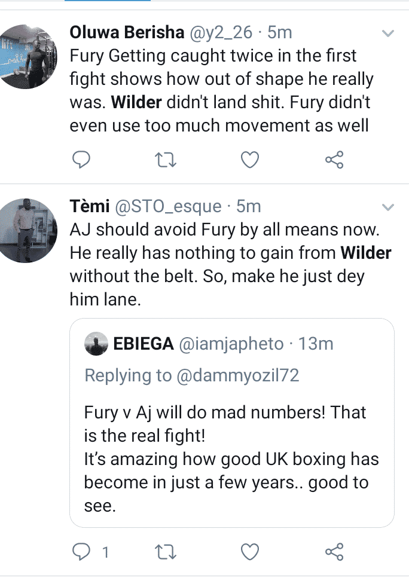
Task: Tap the bold Wilder keyword in Tèmi's tweet
Action: [x=366, y=253]
